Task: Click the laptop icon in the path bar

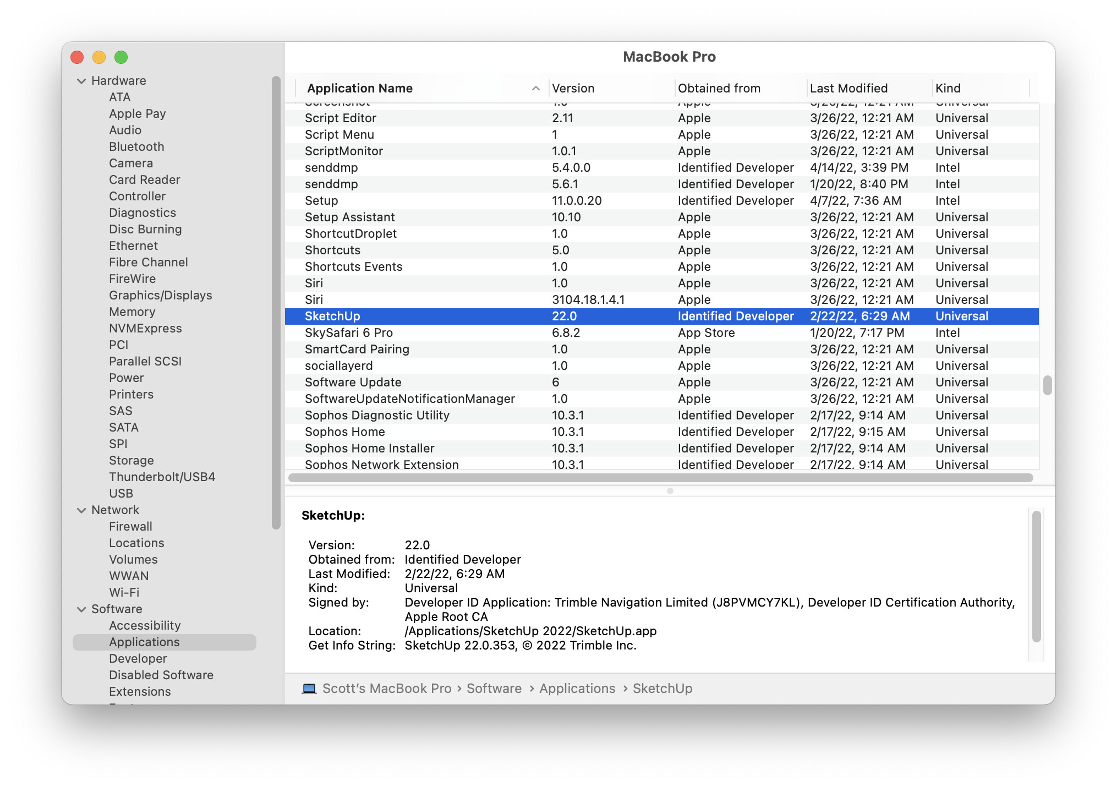Action: 309,689
